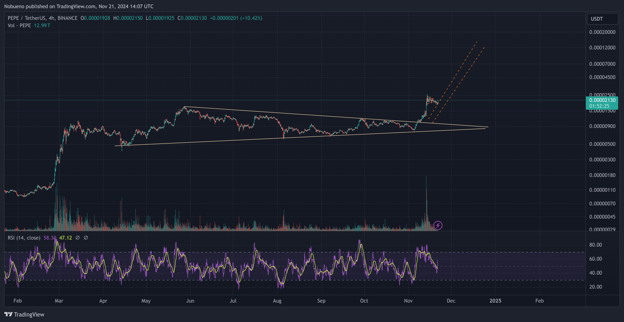Click the volume value 12.99T
Viewport: 624px width, 322px height.
point(42,26)
